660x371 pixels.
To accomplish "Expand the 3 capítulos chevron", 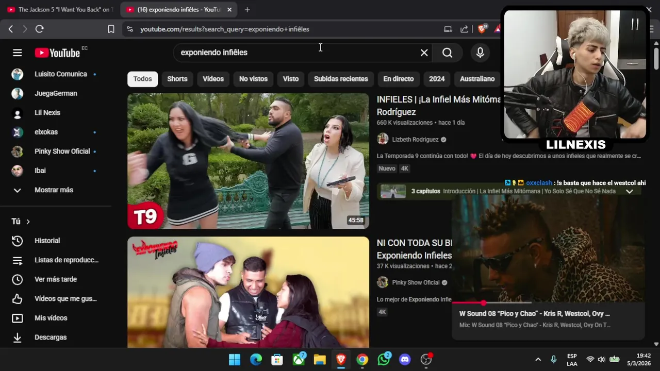I will coord(629,191).
